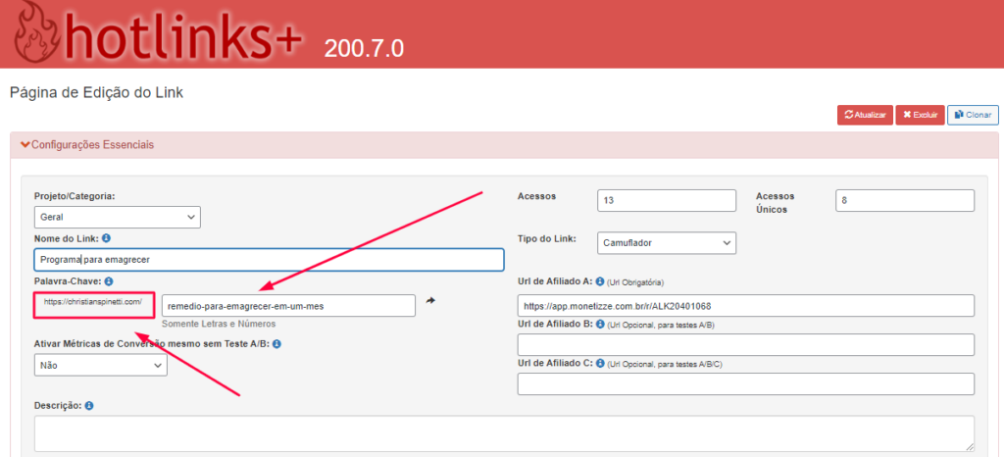Screen dimensions: 1004x457
Task: Focus the empty Url de Afiliado B field
Action: [x=746, y=344]
